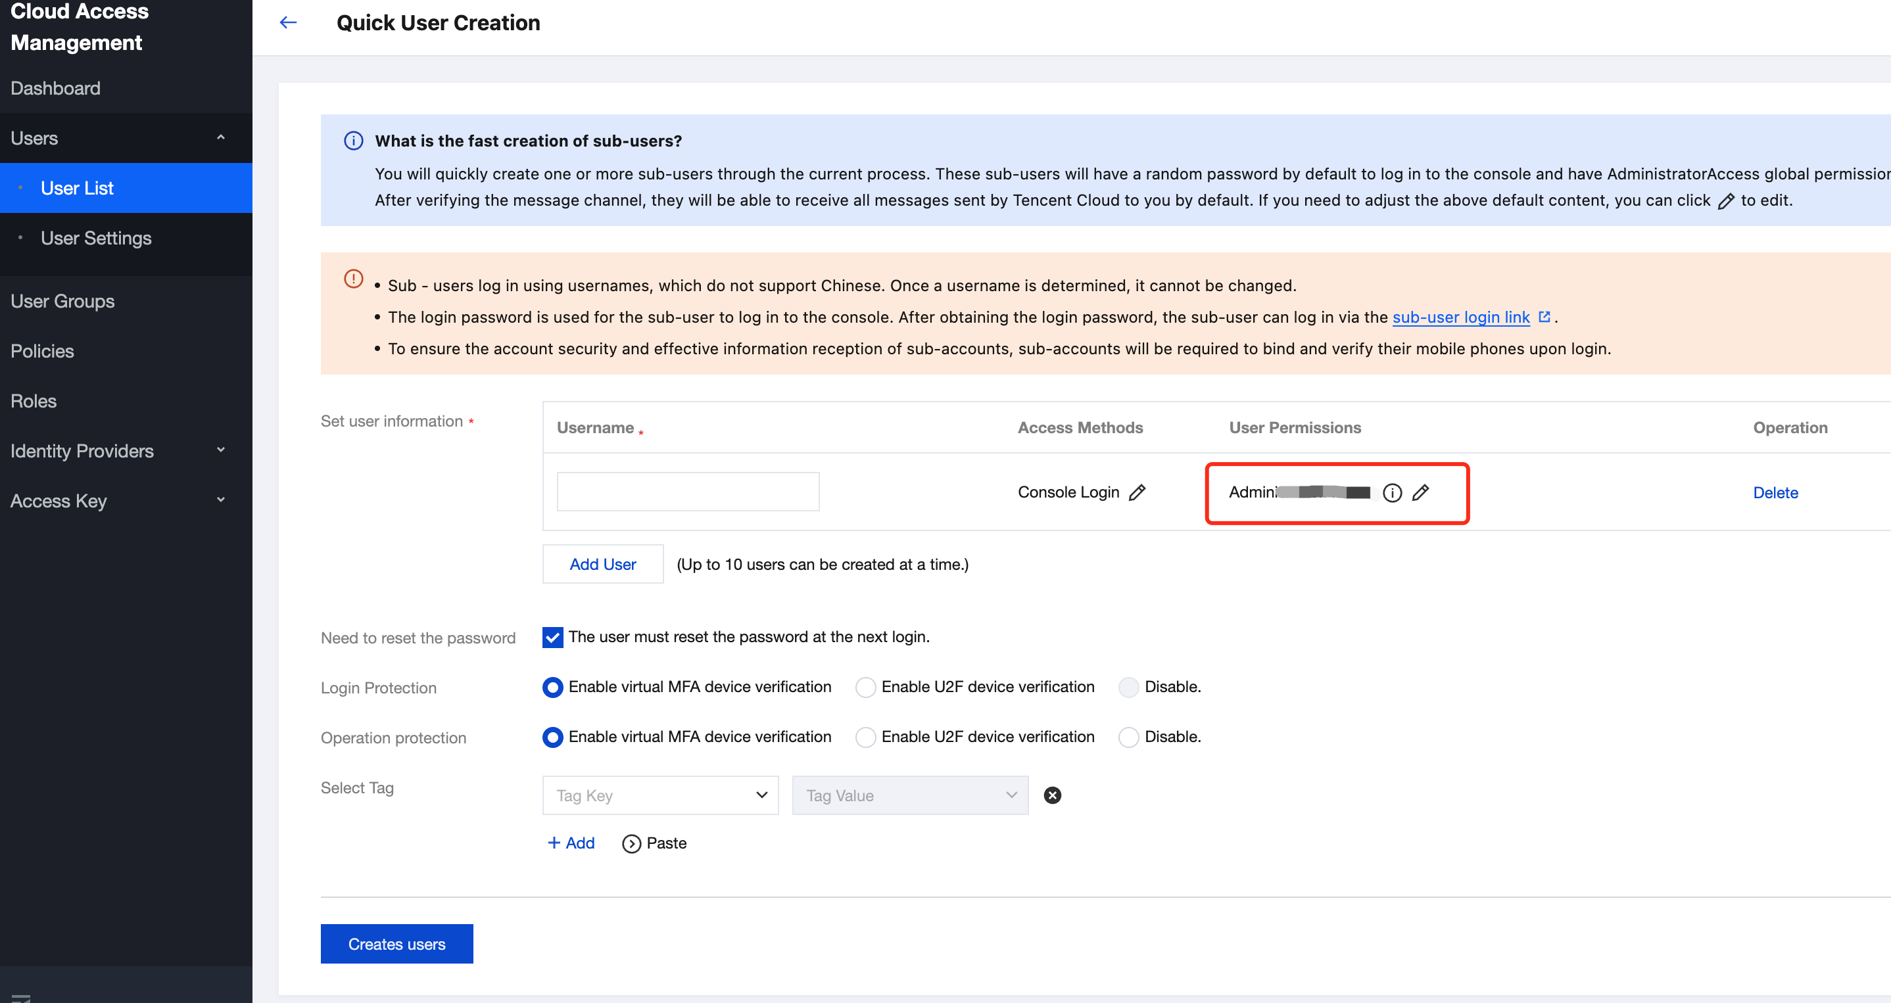Go to Policies in sidebar
This screenshot has width=1891, height=1003.
(x=42, y=352)
